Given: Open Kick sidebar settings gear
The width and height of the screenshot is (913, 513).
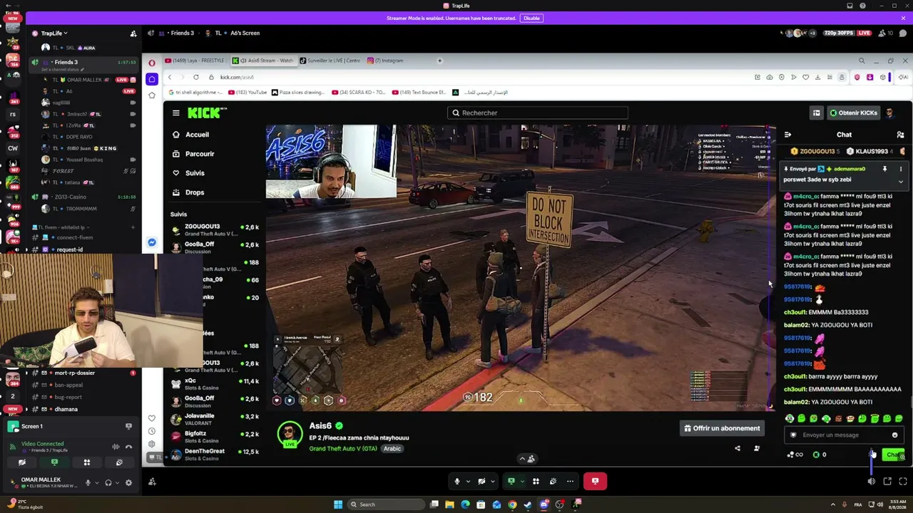Looking at the screenshot, I should [x=152, y=444].
